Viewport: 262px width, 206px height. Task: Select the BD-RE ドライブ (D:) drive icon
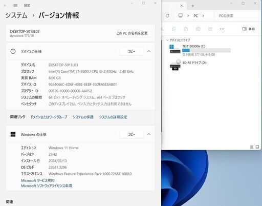pyautogui.click(x=175, y=65)
